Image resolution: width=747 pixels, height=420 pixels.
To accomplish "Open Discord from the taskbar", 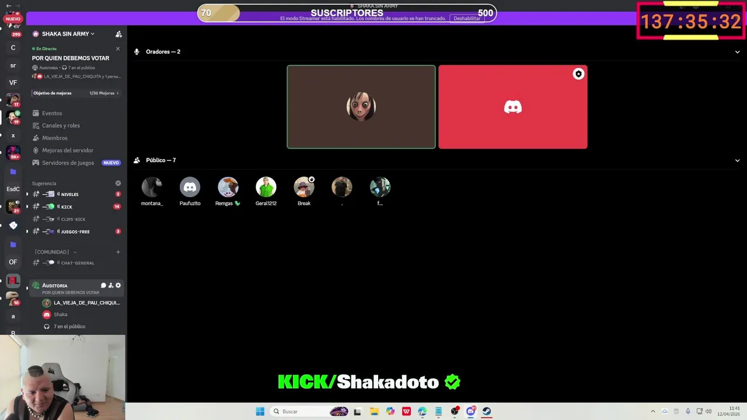I will 470,411.
